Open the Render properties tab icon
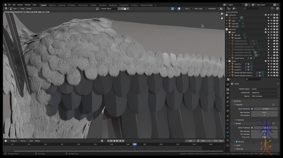 point(227,89)
